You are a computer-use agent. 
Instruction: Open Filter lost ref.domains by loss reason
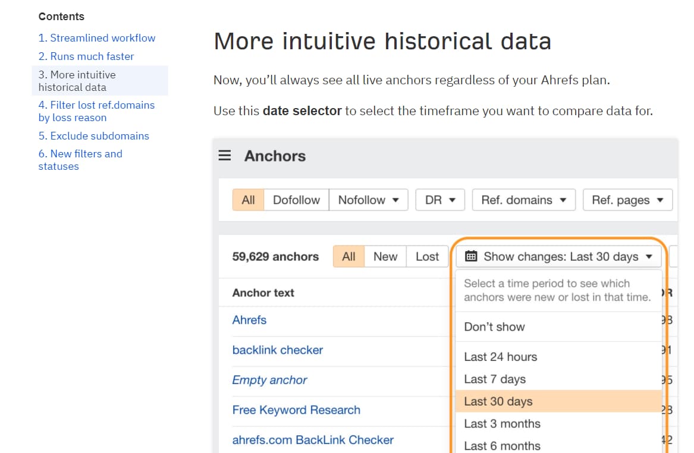click(x=96, y=112)
